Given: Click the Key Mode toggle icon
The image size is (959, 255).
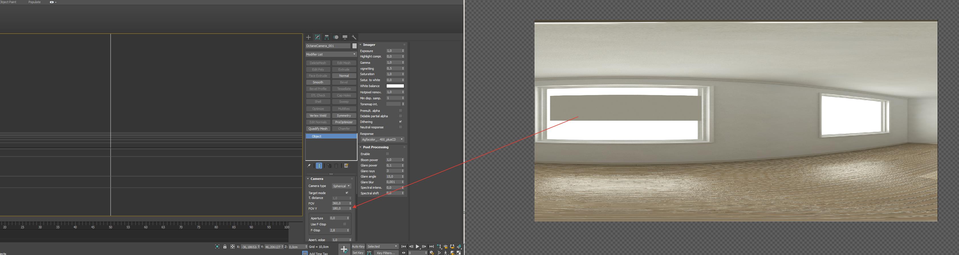Looking at the screenshot, I should (x=404, y=253).
